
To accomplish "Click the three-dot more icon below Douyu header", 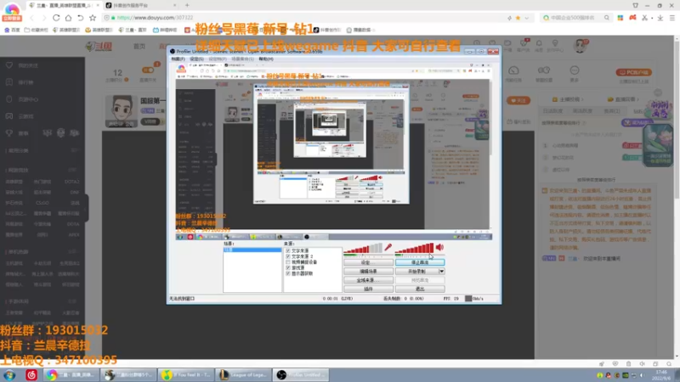I will [575, 70].
